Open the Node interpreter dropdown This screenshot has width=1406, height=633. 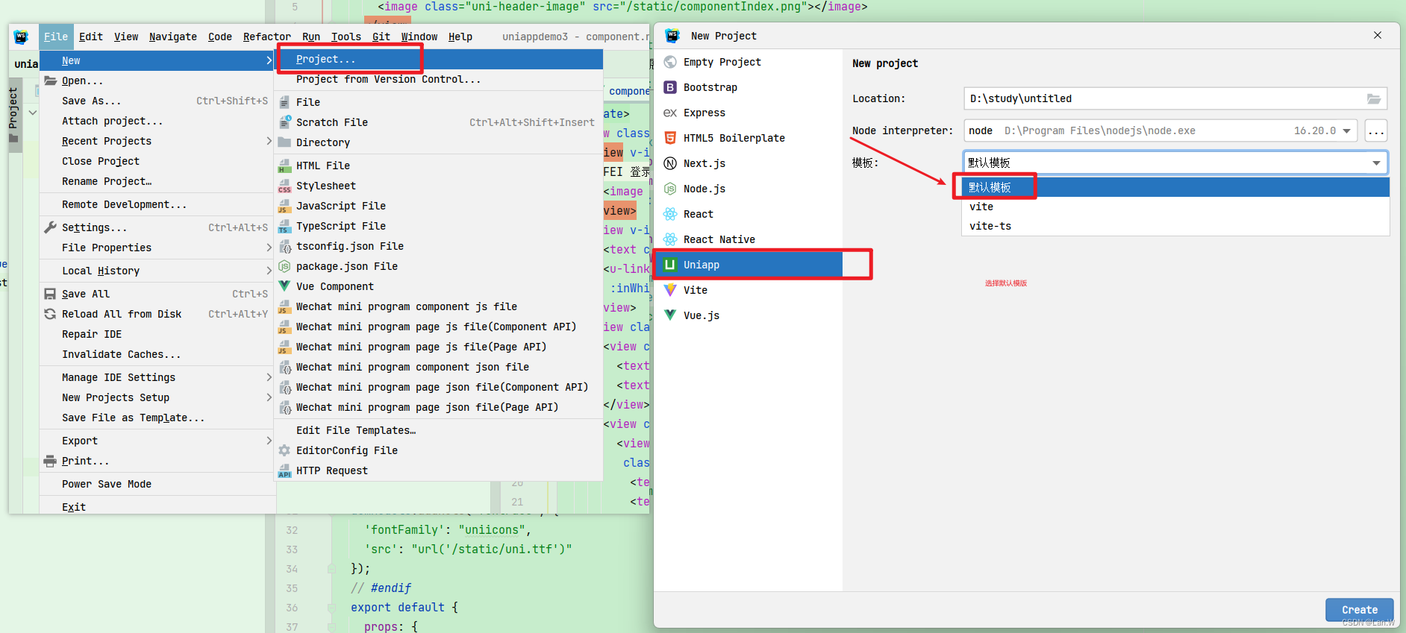click(1347, 130)
